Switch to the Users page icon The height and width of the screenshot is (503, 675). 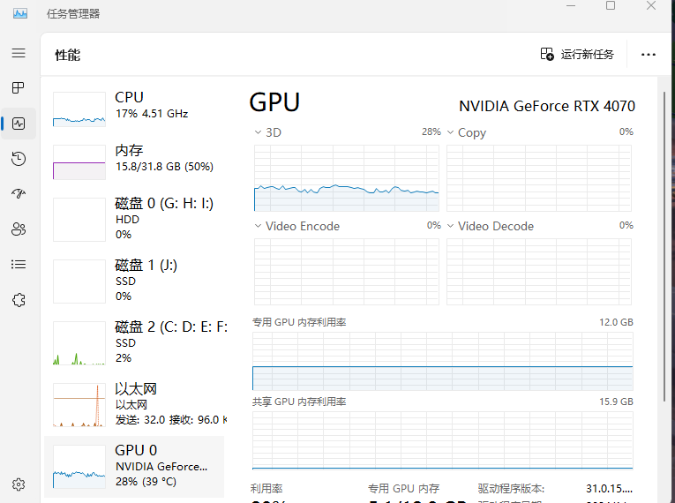[19, 229]
